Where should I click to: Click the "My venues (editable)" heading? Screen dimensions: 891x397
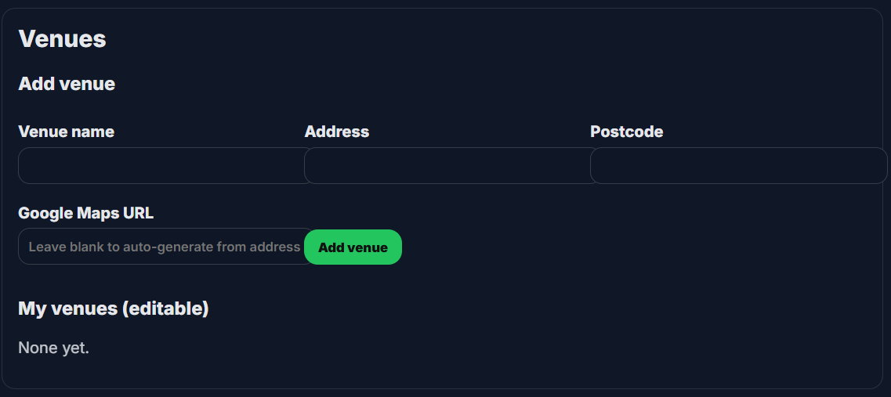113,309
